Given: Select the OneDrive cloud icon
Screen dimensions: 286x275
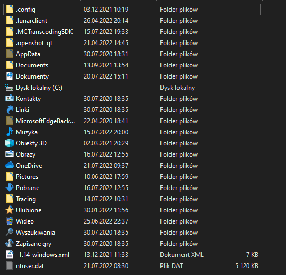Looking at the screenshot, I should pos(10,165).
